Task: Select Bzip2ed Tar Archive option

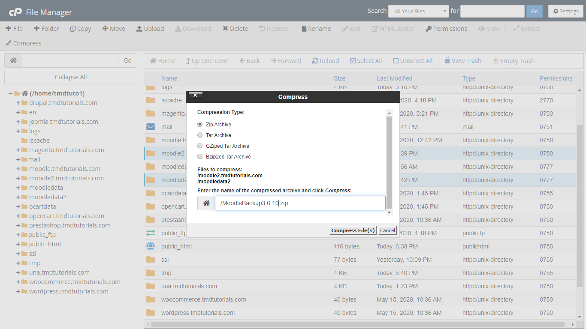Action: pyautogui.click(x=200, y=157)
